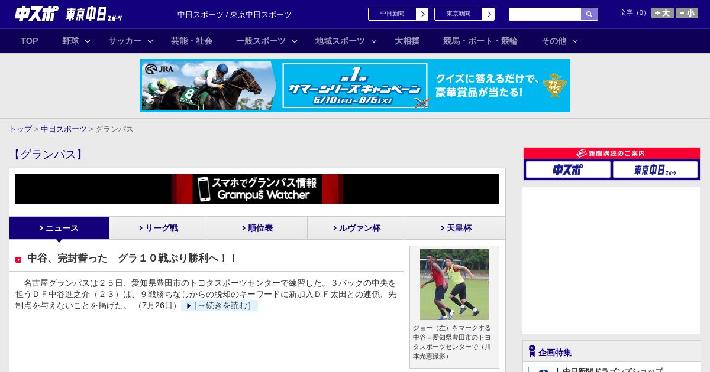The width and height of the screenshot is (710, 372).
Task: Click red bullet icon beside article headline
Action: [18, 260]
